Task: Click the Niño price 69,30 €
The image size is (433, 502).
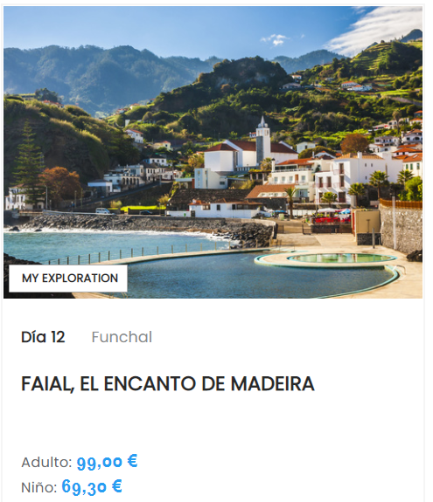Action: (x=92, y=486)
